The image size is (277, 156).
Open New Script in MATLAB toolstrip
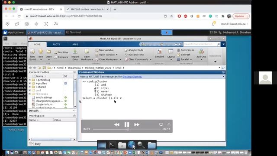tap(32, 55)
